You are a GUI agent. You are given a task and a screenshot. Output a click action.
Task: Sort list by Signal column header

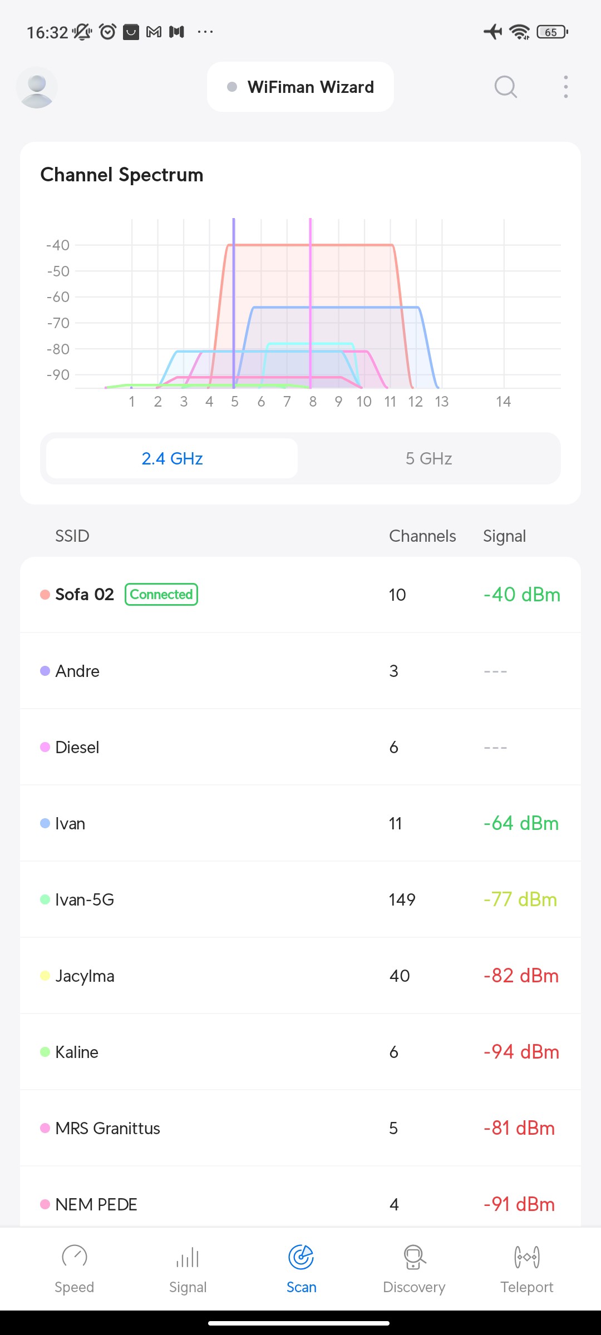[504, 536]
